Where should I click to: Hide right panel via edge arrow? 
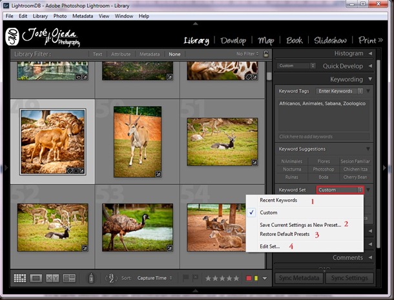384,167
